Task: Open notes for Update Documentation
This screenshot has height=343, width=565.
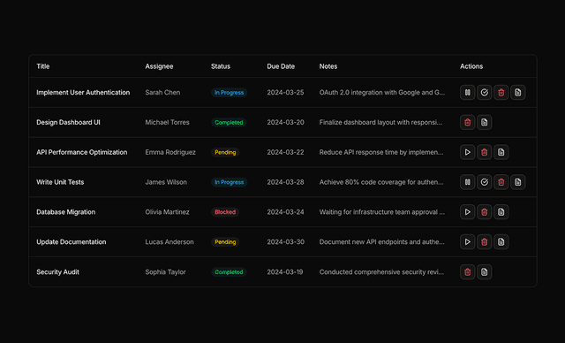Action: click(x=501, y=242)
